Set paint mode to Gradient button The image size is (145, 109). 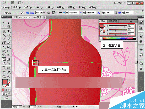[x=6, y=90]
